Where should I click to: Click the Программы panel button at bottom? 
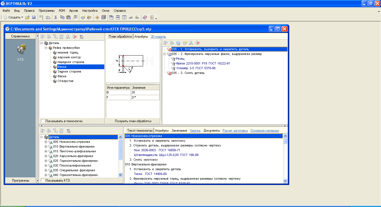20,180
